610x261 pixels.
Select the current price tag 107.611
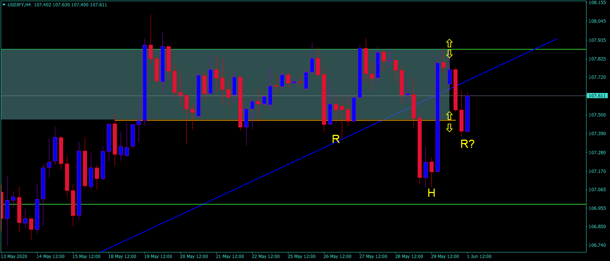click(x=597, y=96)
